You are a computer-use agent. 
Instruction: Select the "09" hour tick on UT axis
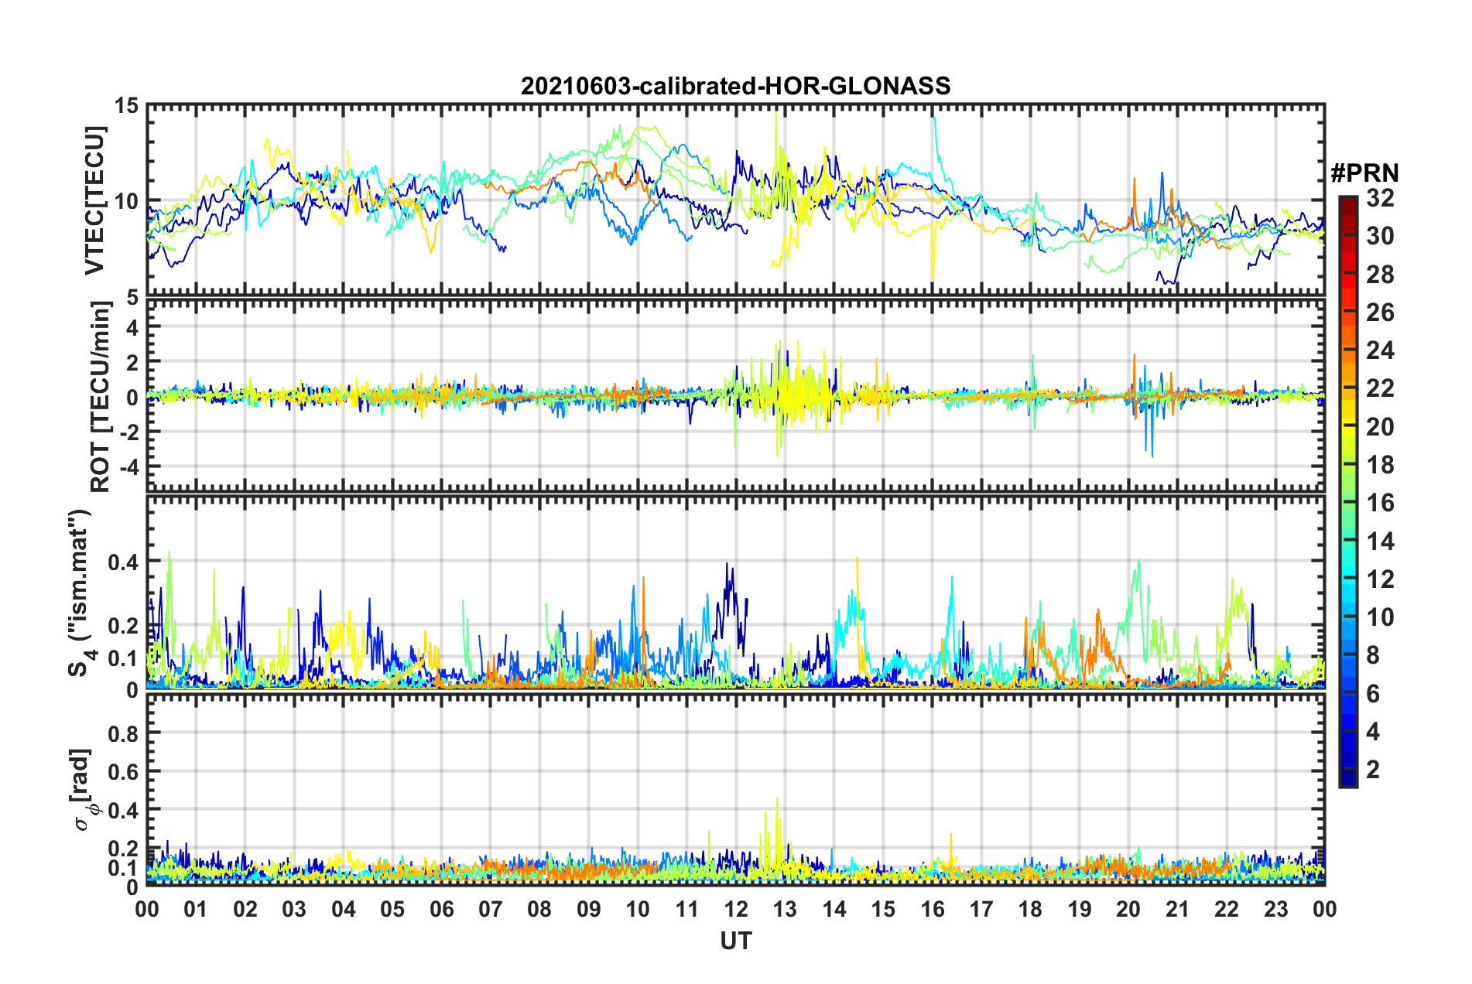pos(589,908)
